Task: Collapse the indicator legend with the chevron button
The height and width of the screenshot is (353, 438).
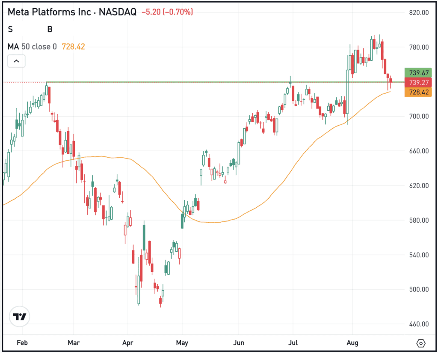Action: [17, 61]
